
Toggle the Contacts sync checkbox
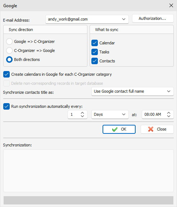tap(95, 61)
